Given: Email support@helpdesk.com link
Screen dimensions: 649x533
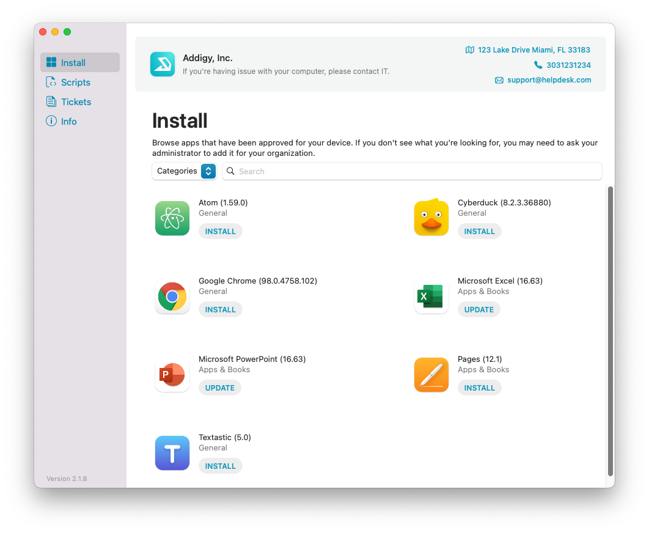Looking at the screenshot, I should pos(549,80).
